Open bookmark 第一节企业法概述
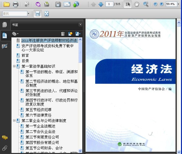Image resolution: width=182 pixels, height=154 pixels. [x=40, y=126]
